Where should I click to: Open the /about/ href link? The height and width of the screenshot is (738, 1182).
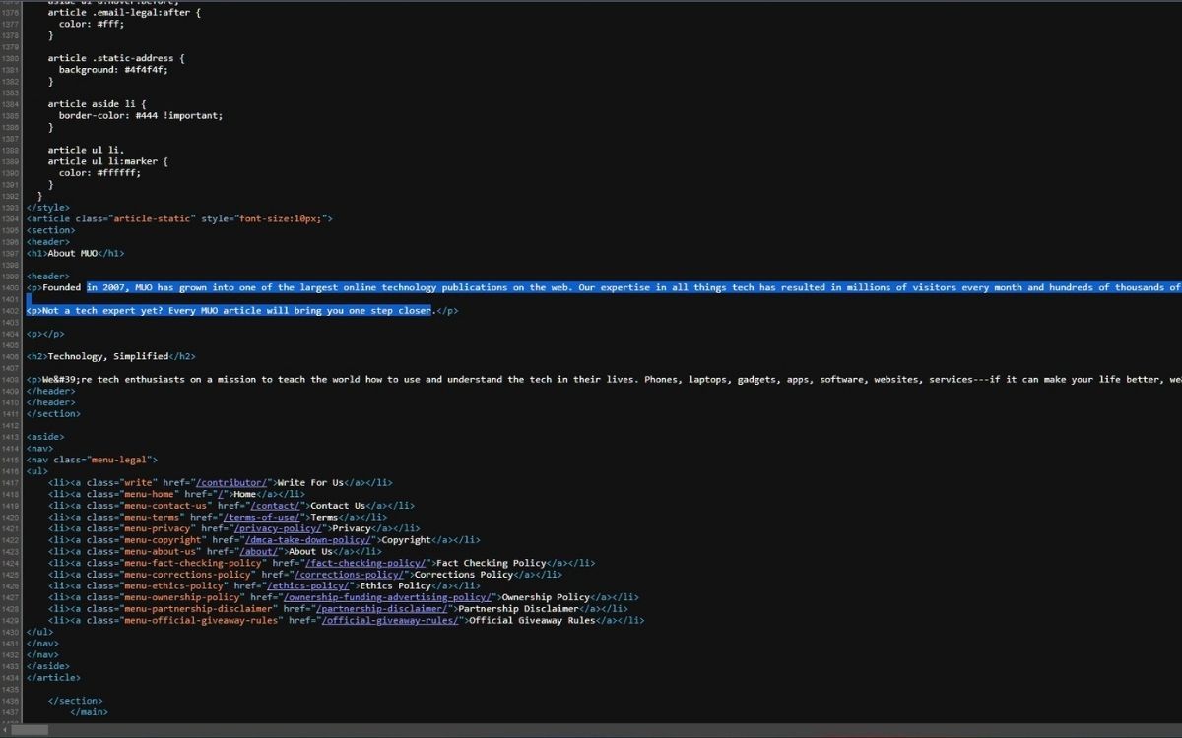pyautogui.click(x=260, y=552)
